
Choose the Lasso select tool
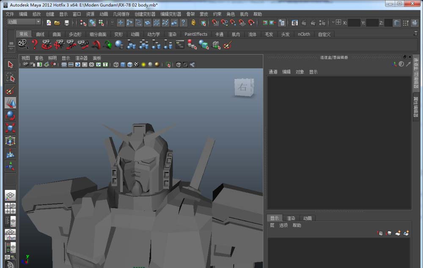11,77
